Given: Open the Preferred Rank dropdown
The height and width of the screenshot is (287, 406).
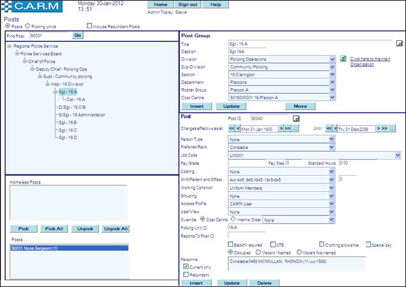Looking at the screenshot, I should (332, 147).
